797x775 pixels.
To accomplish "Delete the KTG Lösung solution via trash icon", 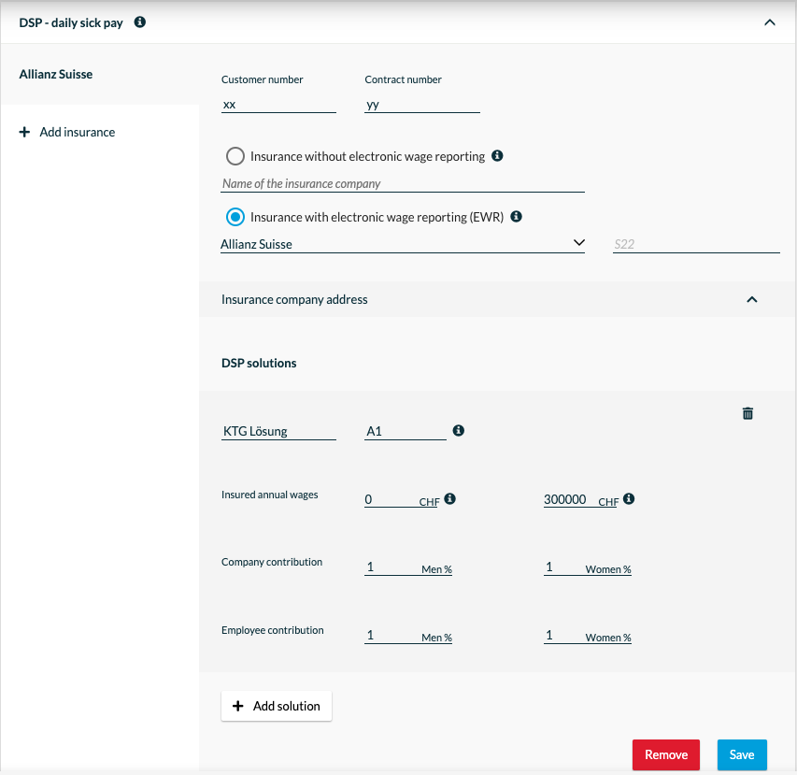I will [x=747, y=413].
